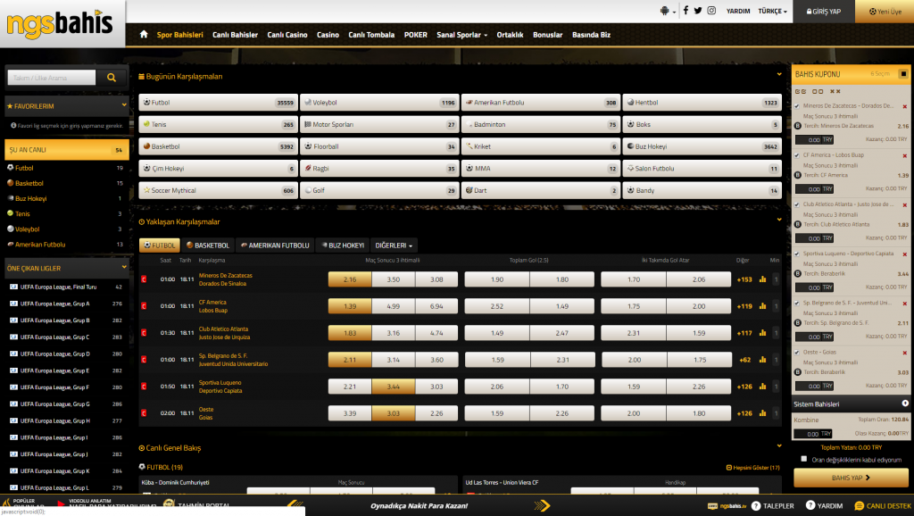The height and width of the screenshot is (516, 914).
Task: Open the Facebook page icon
Action: coord(685,11)
